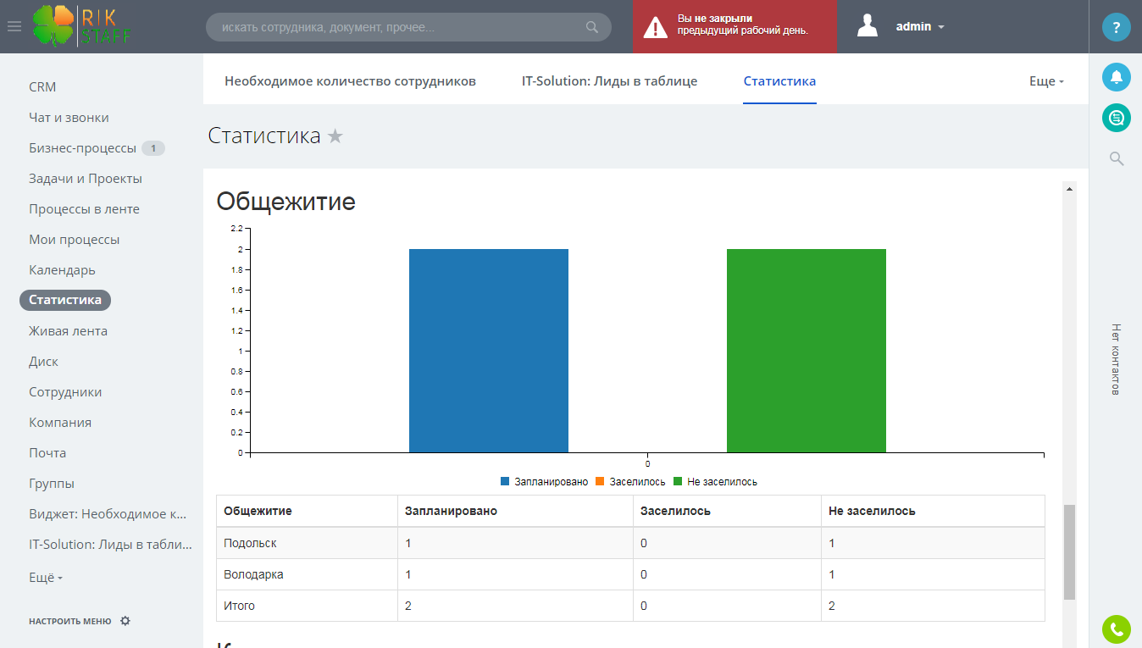Open Чат и звонки in sidebar
The width and height of the screenshot is (1142, 648).
[69, 118]
